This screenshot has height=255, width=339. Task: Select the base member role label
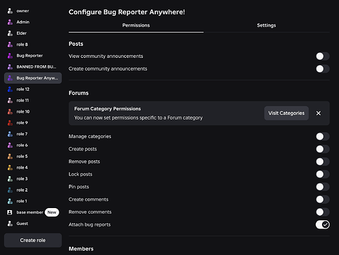click(x=30, y=212)
